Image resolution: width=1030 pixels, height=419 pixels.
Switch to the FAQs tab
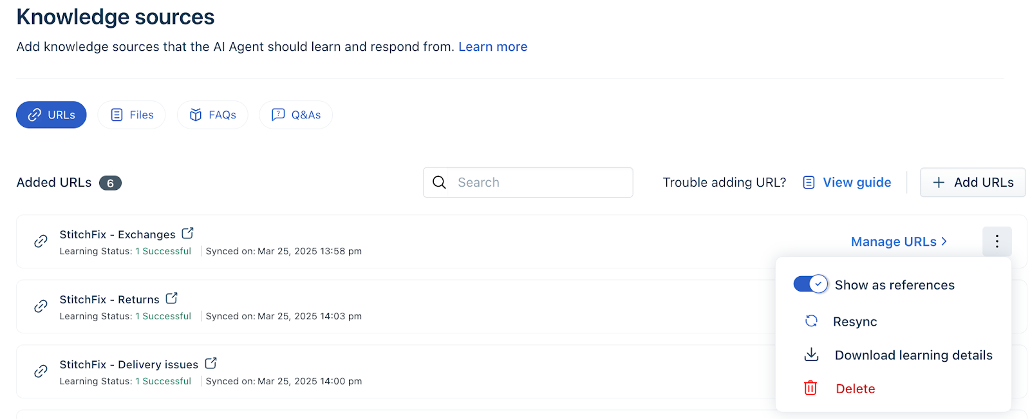(x=212, y=115)
